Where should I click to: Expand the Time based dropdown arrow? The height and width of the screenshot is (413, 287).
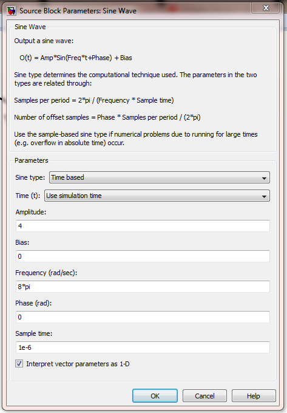pos(264,179)
